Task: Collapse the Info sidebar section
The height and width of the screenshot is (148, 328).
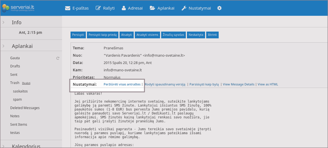Action: click(x=3, y=23)
